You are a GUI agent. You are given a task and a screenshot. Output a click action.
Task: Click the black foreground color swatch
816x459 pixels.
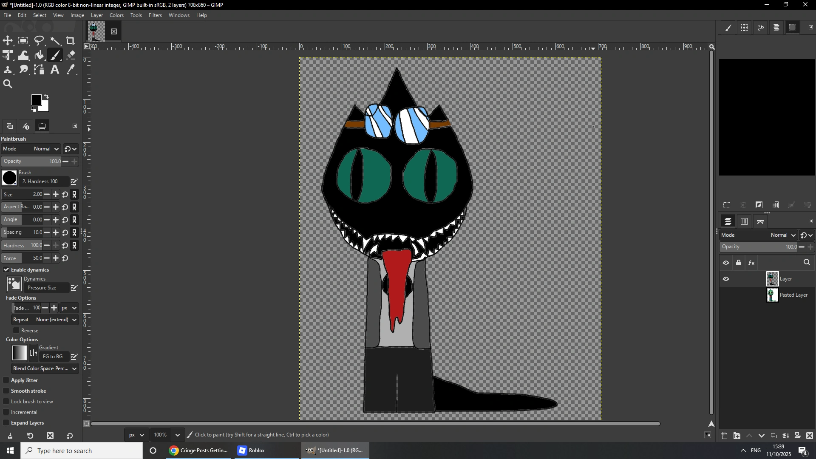36,100
